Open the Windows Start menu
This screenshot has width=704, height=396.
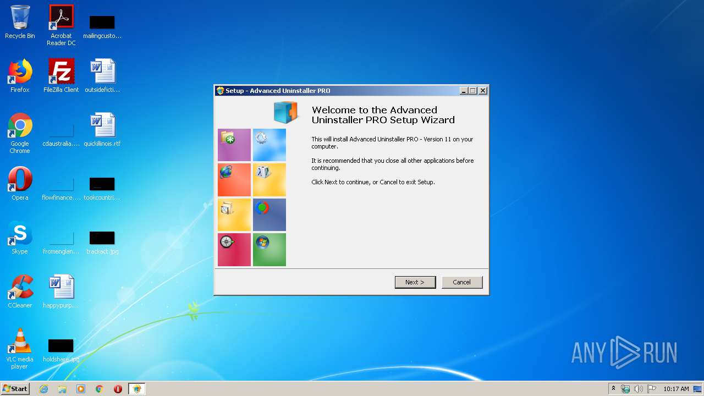(15, 389)
